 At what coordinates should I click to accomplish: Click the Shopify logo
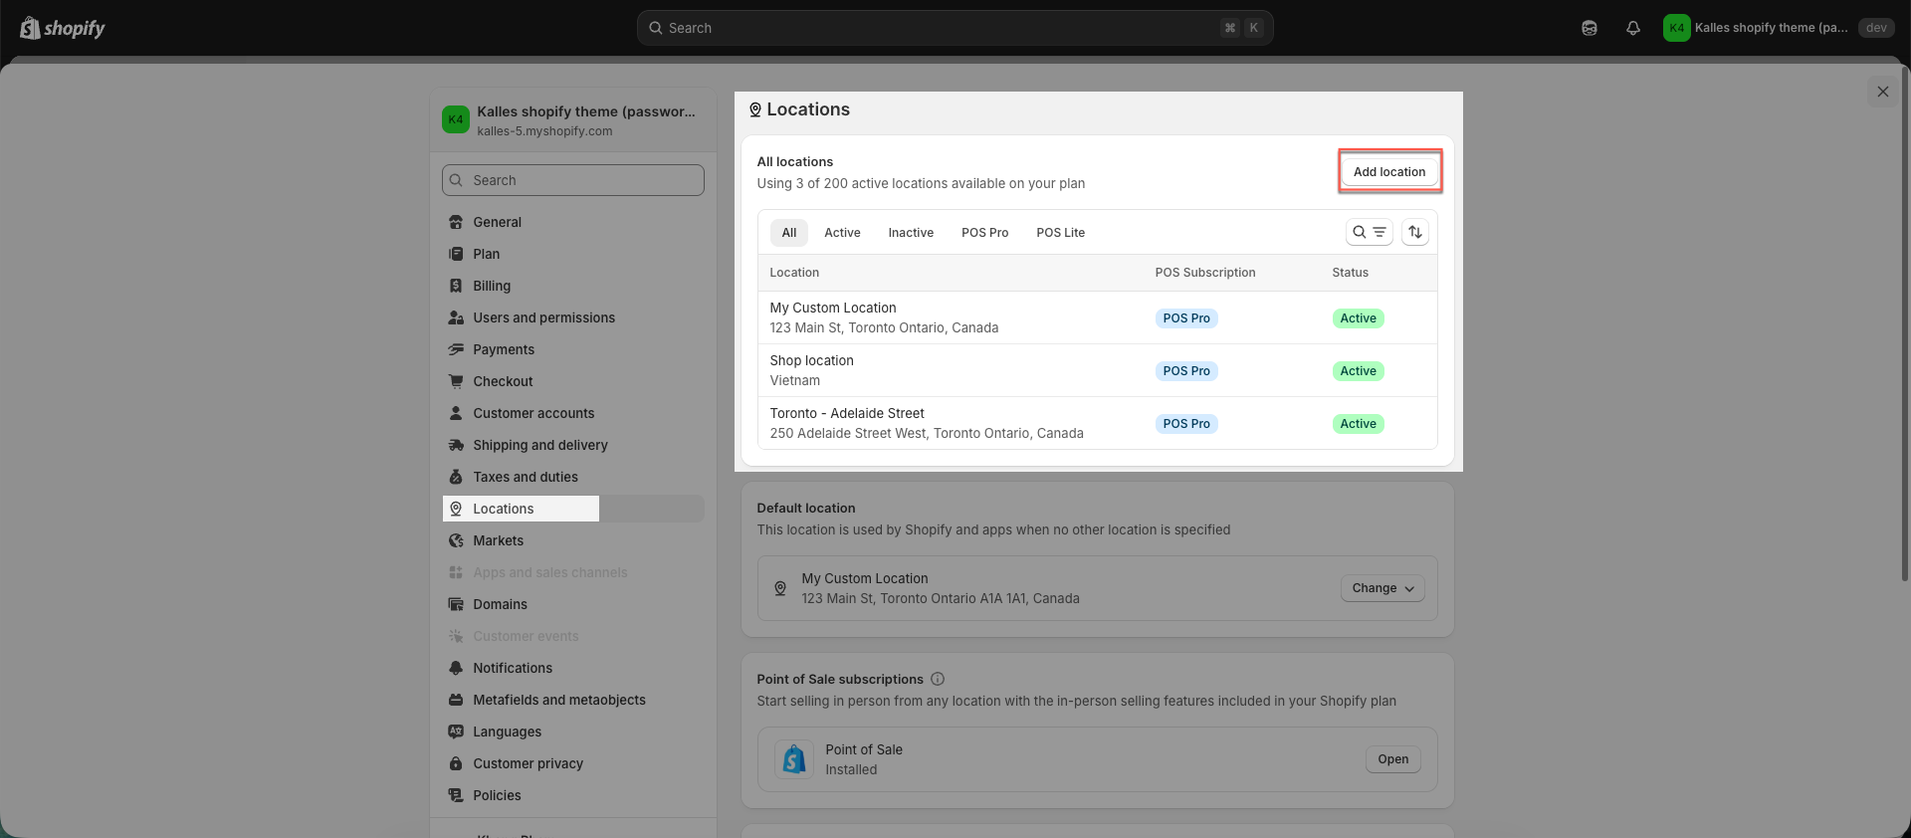(63, 28)
